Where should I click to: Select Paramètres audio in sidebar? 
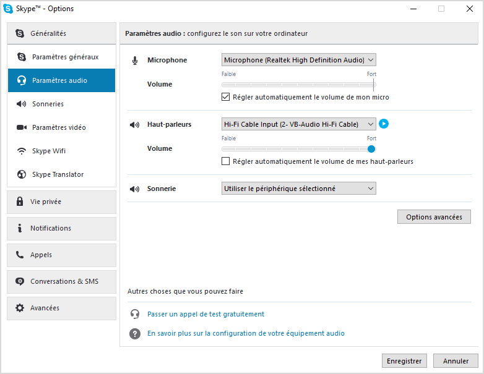(62, 80)
